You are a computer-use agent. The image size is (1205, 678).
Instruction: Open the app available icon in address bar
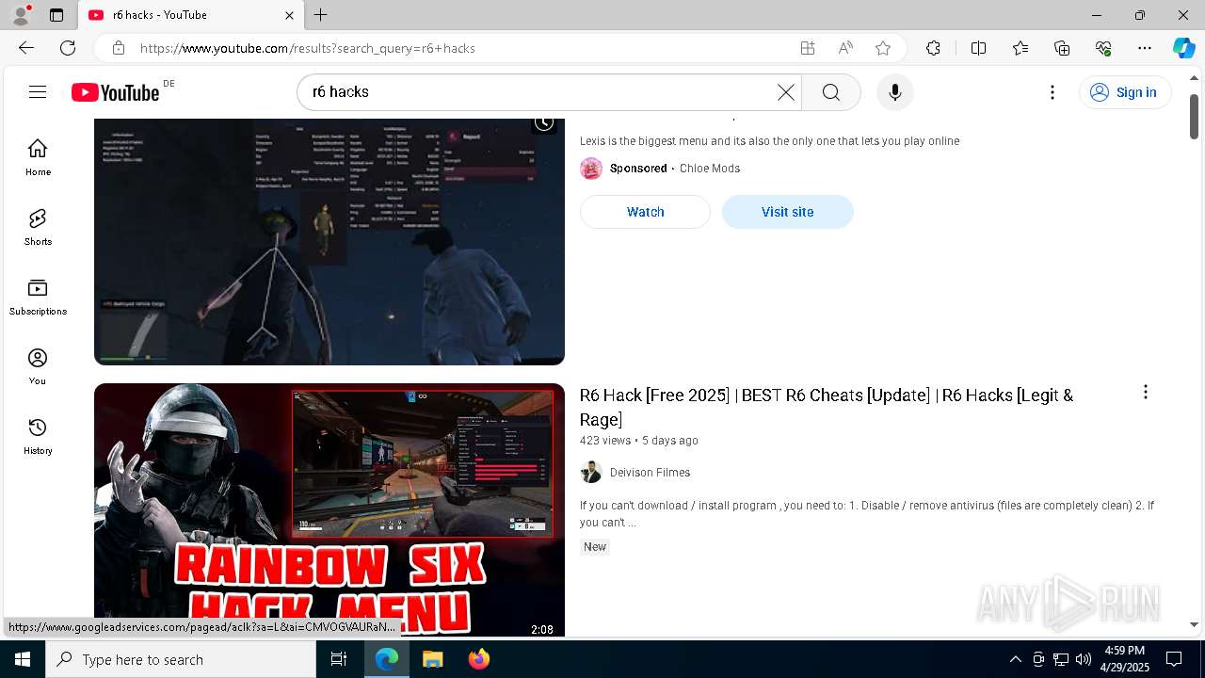coord(808,48)
